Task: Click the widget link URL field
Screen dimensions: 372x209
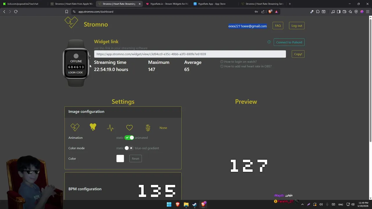Action: 190,54
